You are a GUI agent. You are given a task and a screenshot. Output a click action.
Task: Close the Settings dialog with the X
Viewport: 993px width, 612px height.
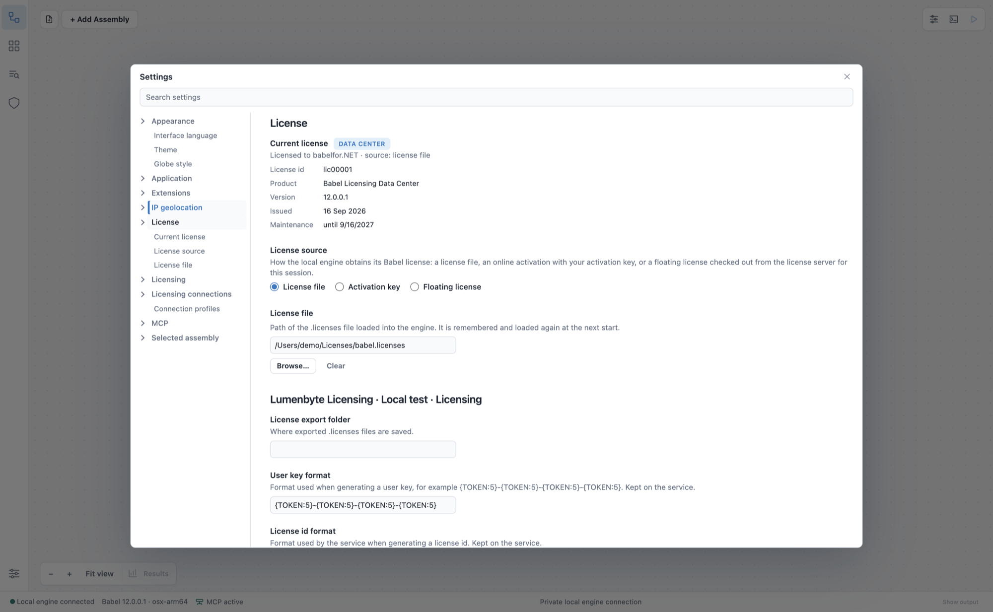pyautogui.click(x=847, y=76)
